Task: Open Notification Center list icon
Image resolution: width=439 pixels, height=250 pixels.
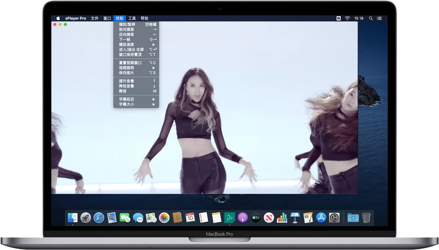Action: pos(379,18)
